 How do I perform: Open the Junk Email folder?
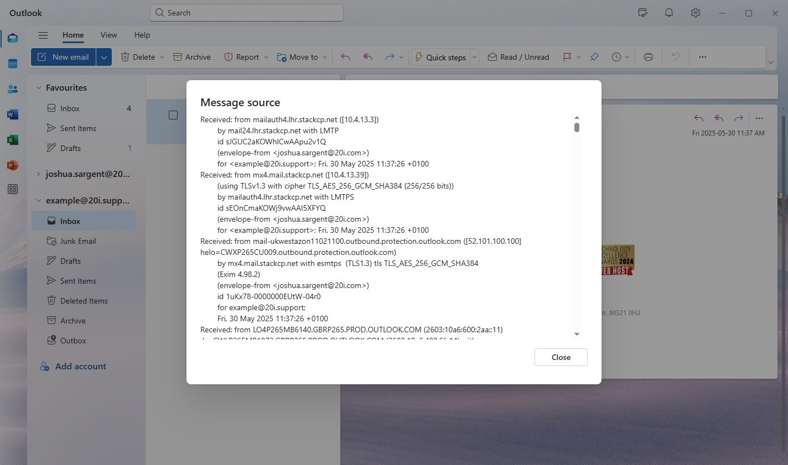84,241
